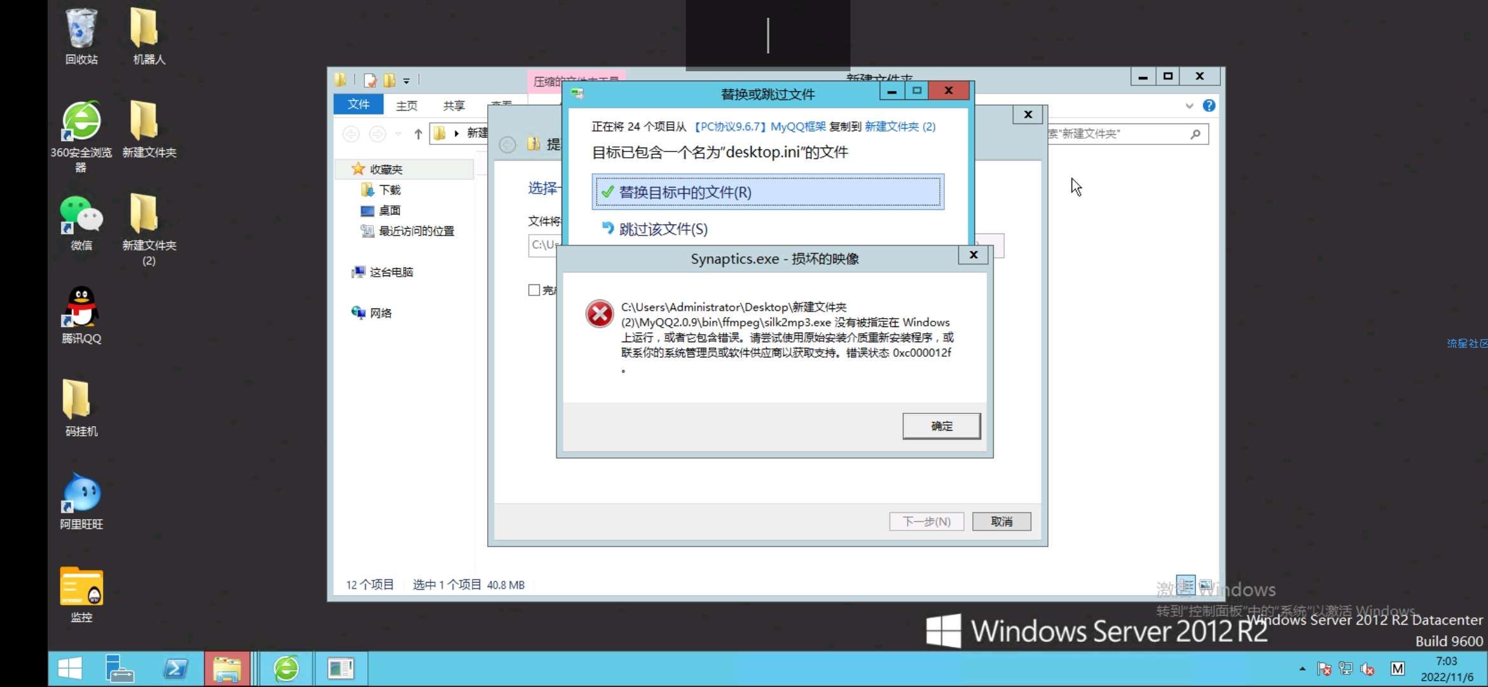Launch 360安全浏览器 desktop shortcut
Image resolution: width=1488 pixels, height=687 pixels.
(x=81, y=136)
